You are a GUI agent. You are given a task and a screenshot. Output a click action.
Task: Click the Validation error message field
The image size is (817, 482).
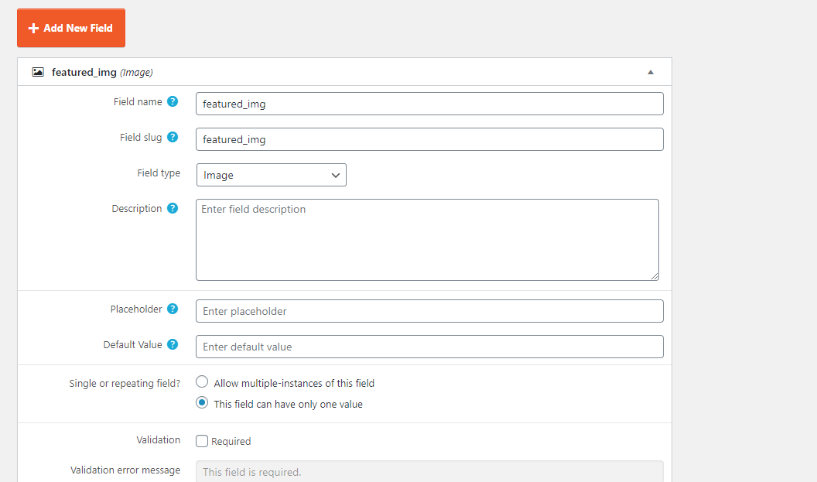point(429,472)
